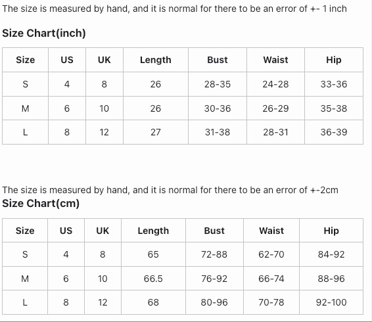This screenshot has height=322, width=372.
Task: Select bust value 80-96 in cm chart
Action: point(214,302)
